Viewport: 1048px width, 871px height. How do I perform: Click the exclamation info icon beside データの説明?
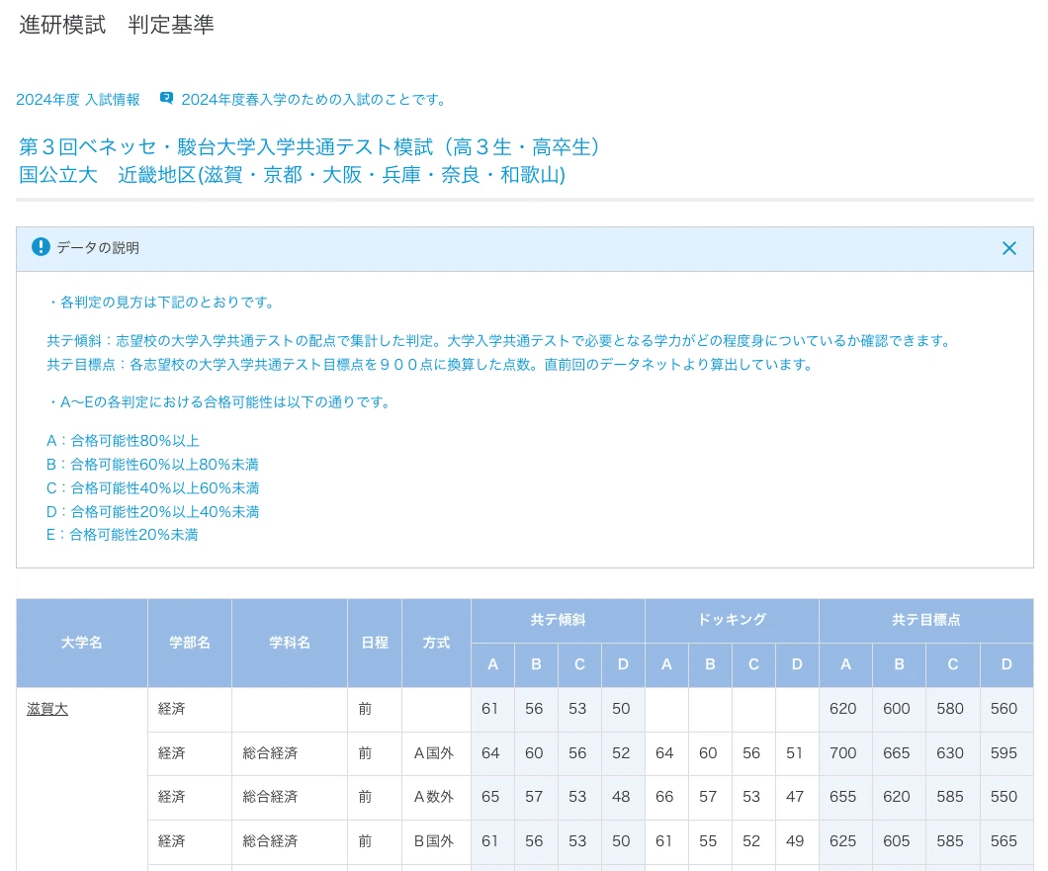(x=41, y=247)
